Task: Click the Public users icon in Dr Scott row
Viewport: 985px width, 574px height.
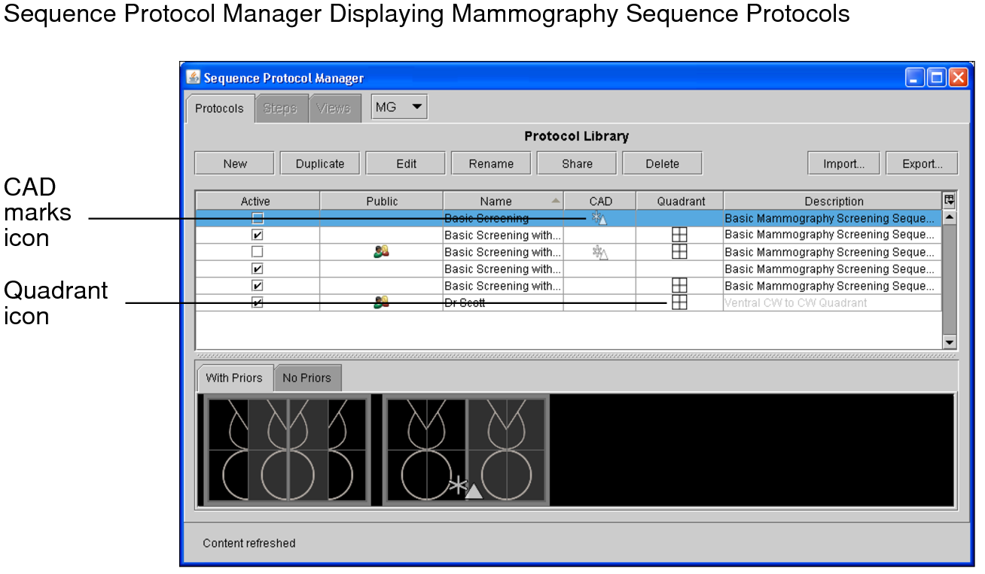Action: (381, 302)
